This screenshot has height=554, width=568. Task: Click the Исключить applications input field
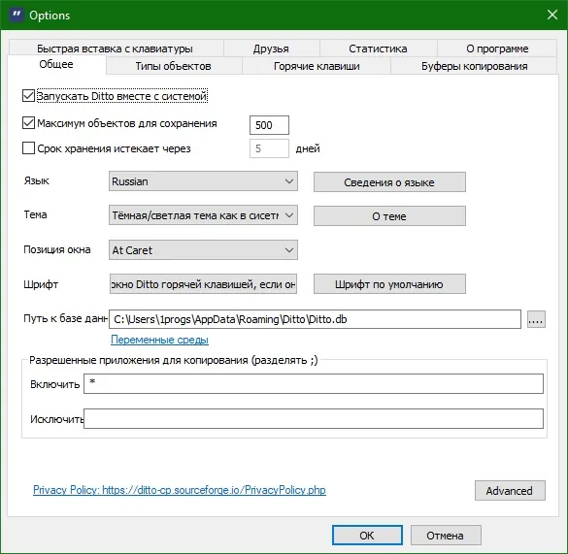click(x=314, y=418)
